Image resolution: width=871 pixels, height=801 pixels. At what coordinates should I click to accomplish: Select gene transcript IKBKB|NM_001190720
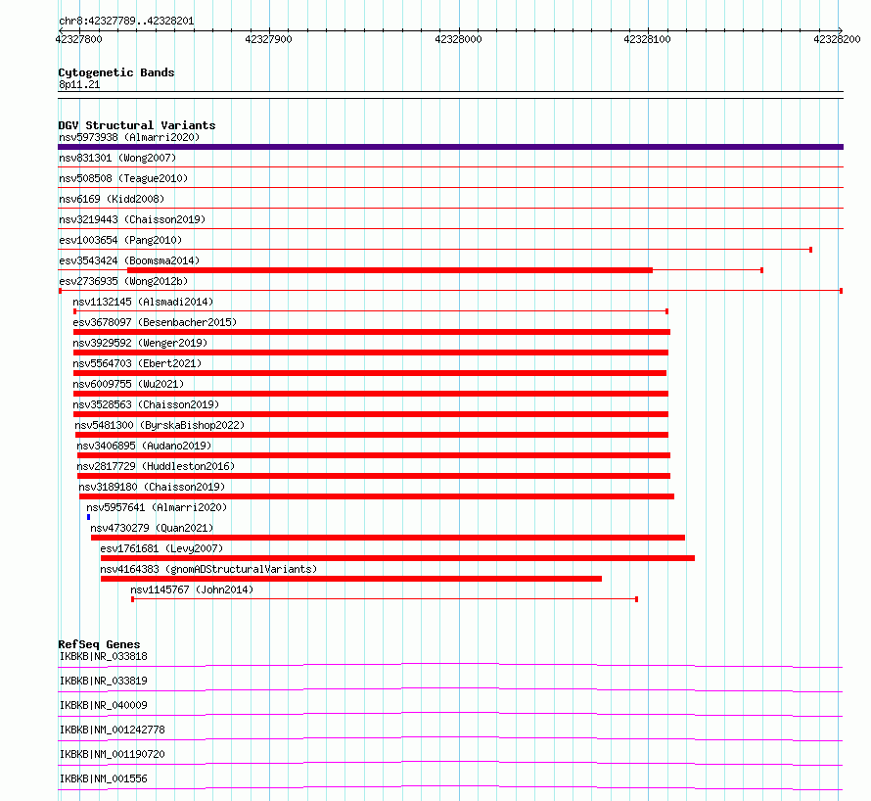coord(113,754)
